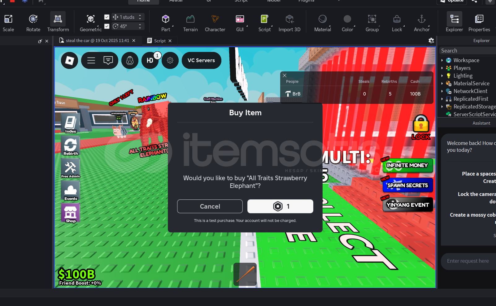This screenshot has height=306, width=496.
Task: Toggle the Explorer panel button
Action: [x=454, y=23]
